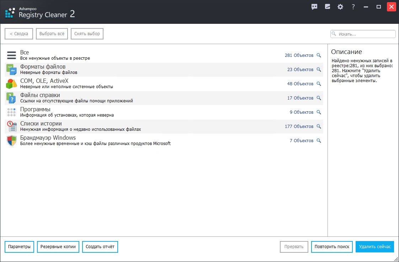Click the Ashampoo Registry Cleaner logo

pos(10,13)
